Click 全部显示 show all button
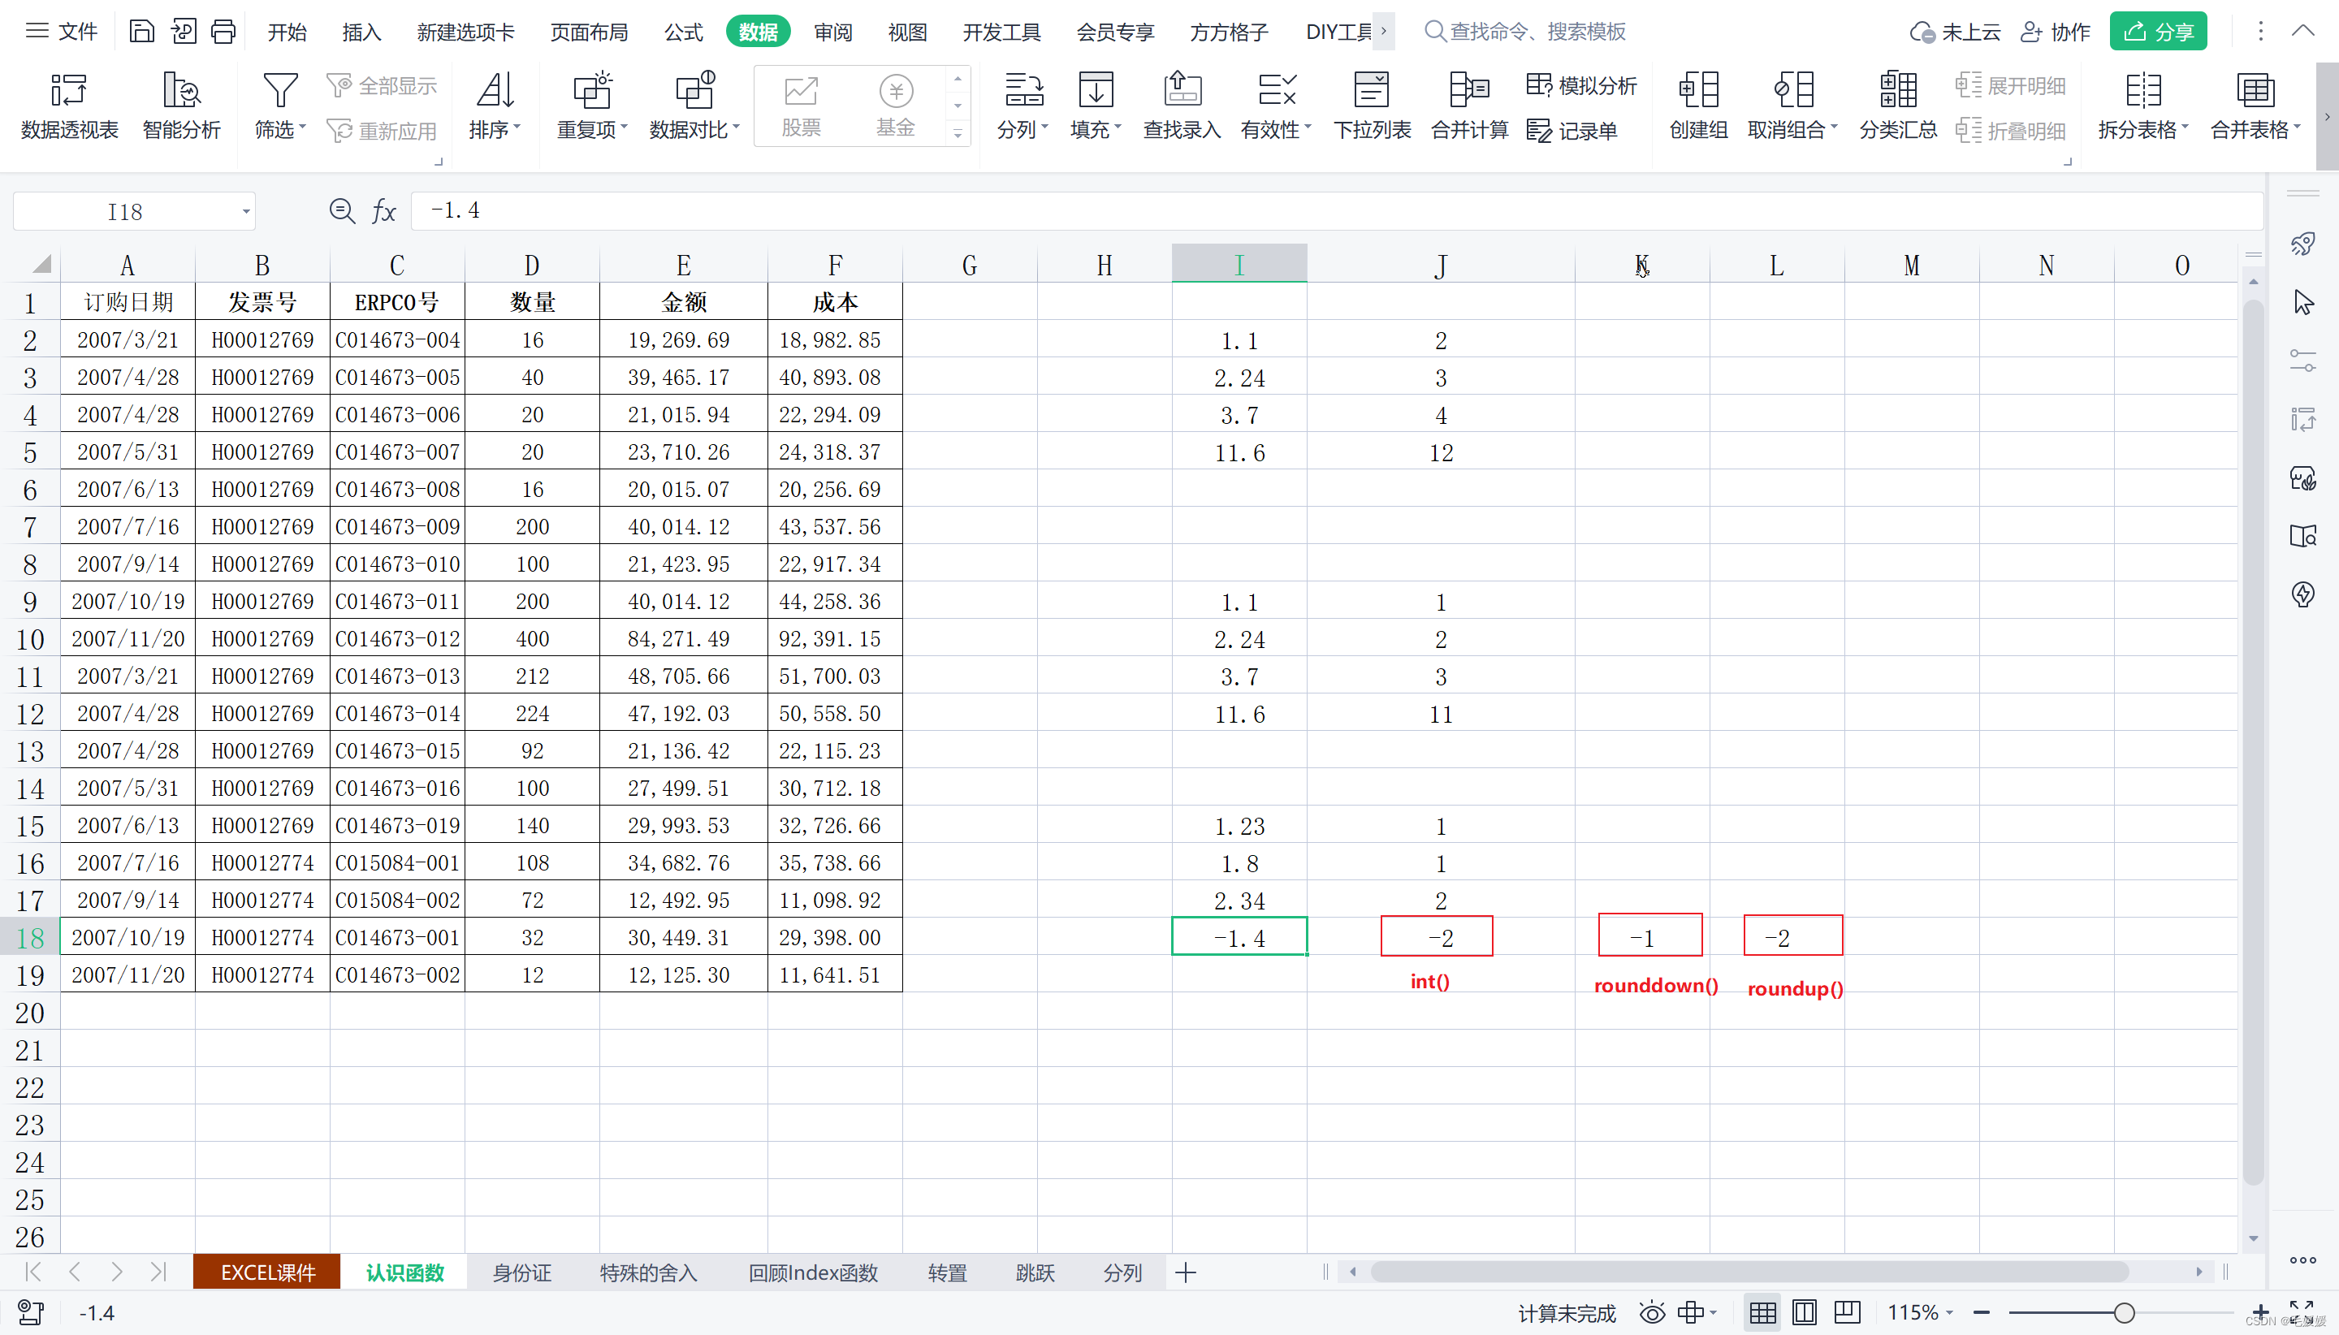Screen dimensions: 2339x1335 (x=382, y=85)
